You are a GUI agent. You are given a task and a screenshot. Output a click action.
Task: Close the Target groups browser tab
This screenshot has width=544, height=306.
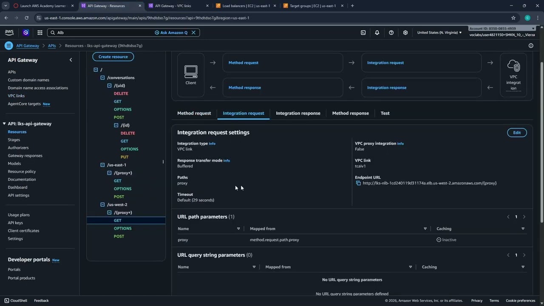click(x=342, y=6)
